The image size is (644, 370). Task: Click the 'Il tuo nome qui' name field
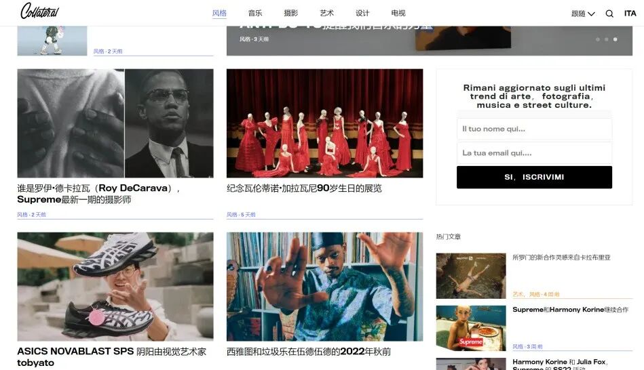(x=534, y=129)
